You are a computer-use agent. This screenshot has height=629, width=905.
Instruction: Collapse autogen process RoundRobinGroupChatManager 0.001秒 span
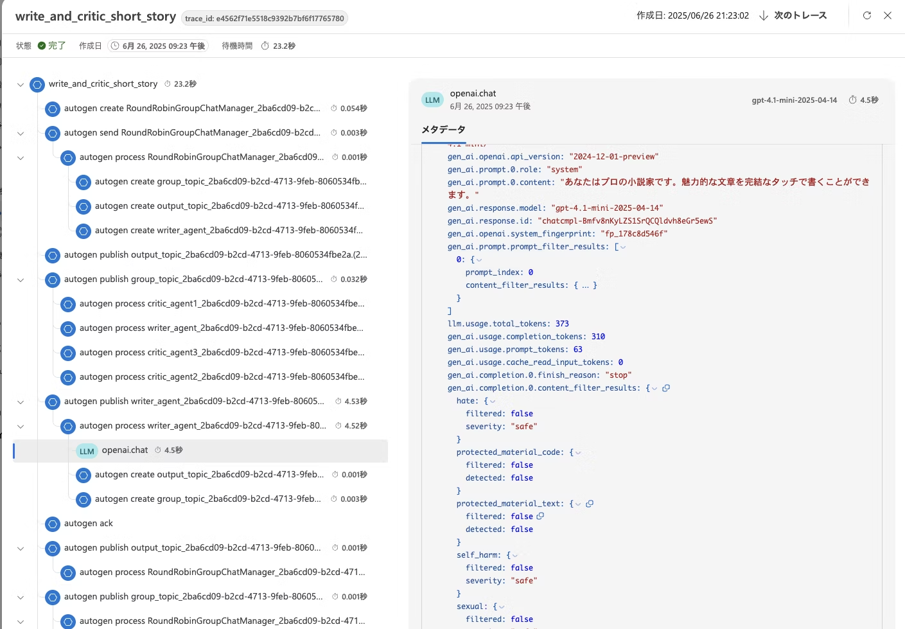(x=21, y=157)
